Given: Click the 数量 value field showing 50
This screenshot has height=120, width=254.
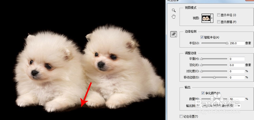Looking at the screenshot, I should (x=237, y=99).
